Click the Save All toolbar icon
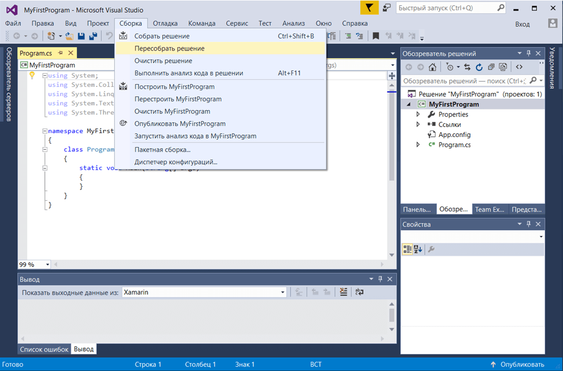This screenshot has height=371, width=563. (x=93, y=36)
